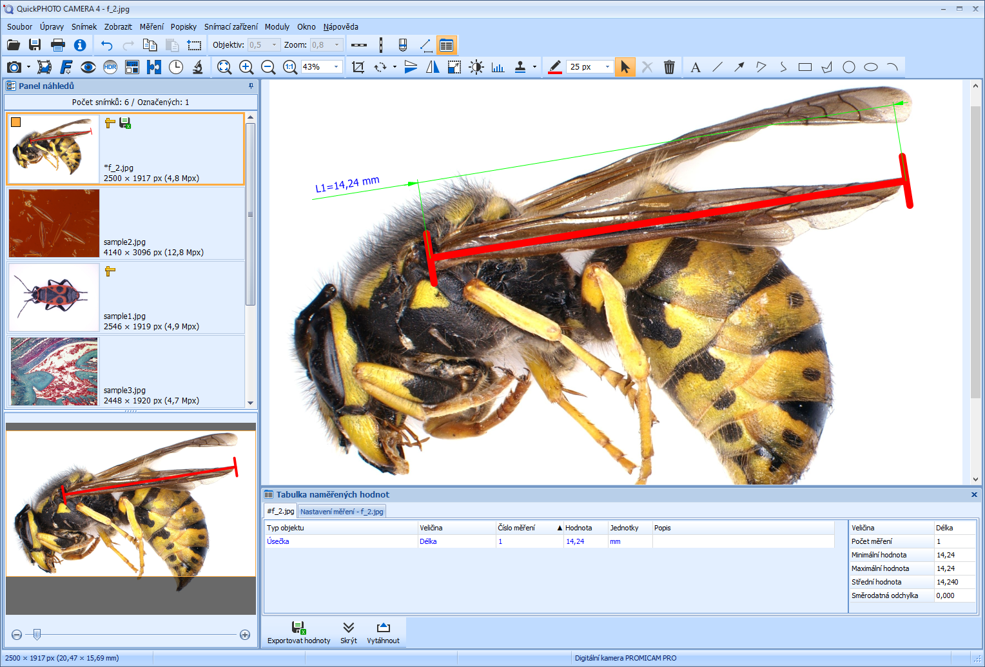Image resolution: width=985 pixels, height=667 pixels.
Task: Show image information via blue info icon
Action: click(x=80, y=45)
